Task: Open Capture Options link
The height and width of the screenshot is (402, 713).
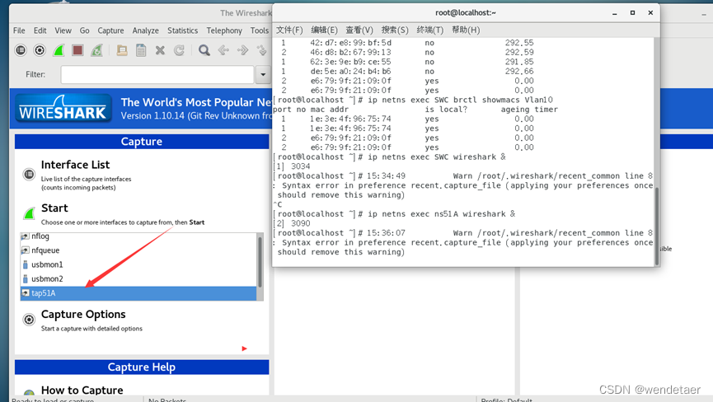Action: point(83,315)
